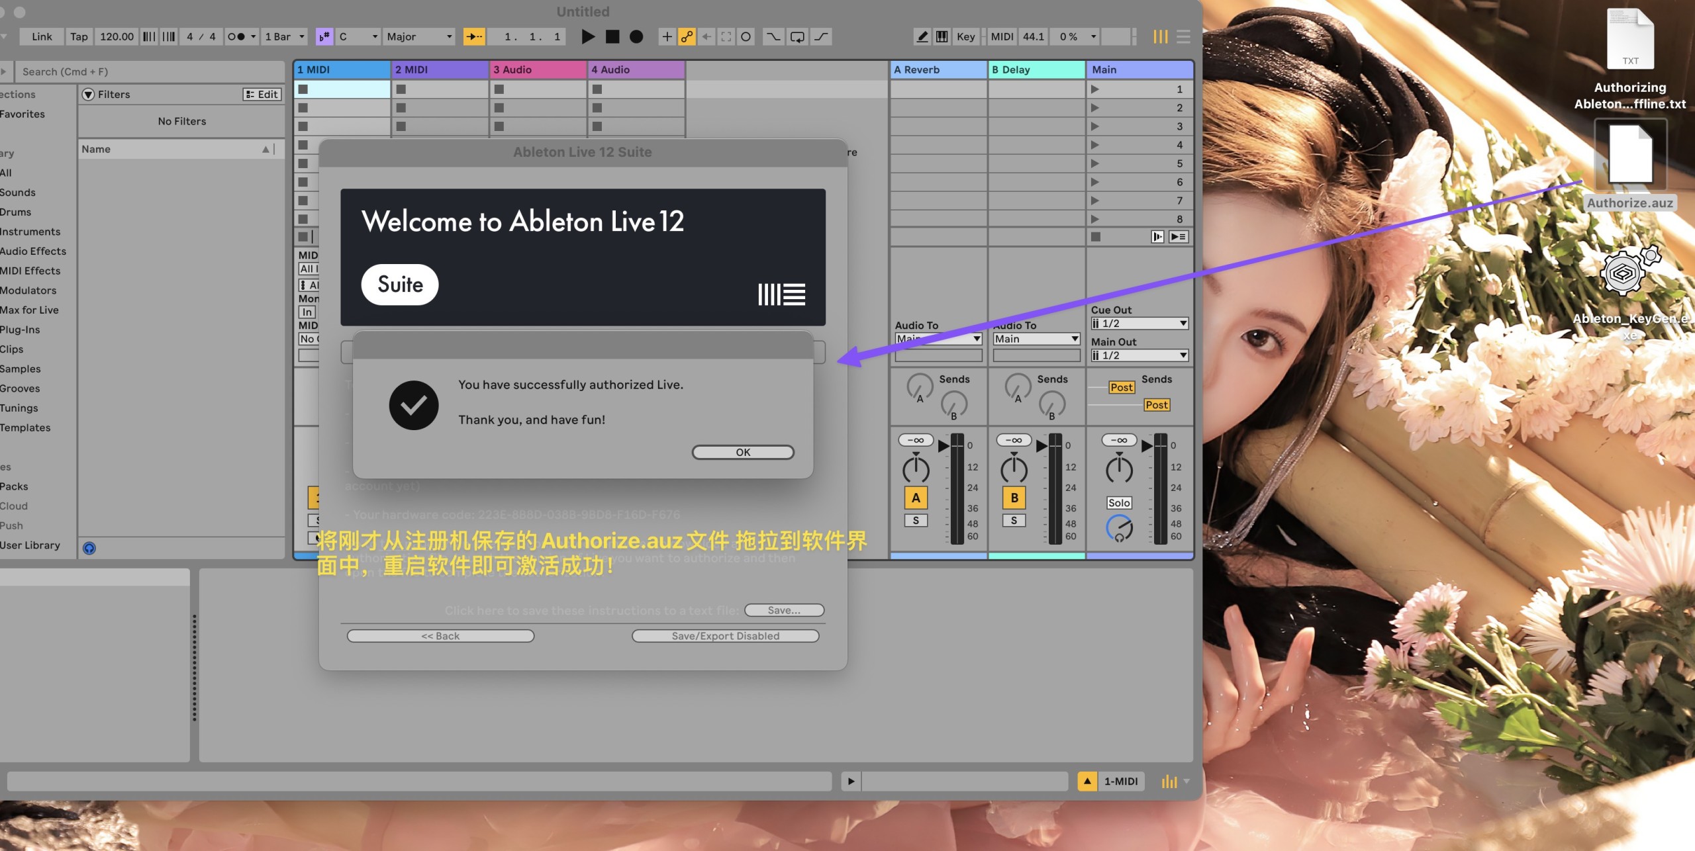Screen dimensions: 1695x851
Task: Select the Draw Mode pencil icon
Action: point(922,36)
